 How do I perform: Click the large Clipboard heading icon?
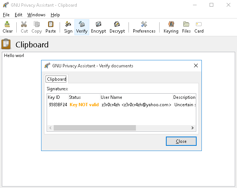(x=6, y=44)
